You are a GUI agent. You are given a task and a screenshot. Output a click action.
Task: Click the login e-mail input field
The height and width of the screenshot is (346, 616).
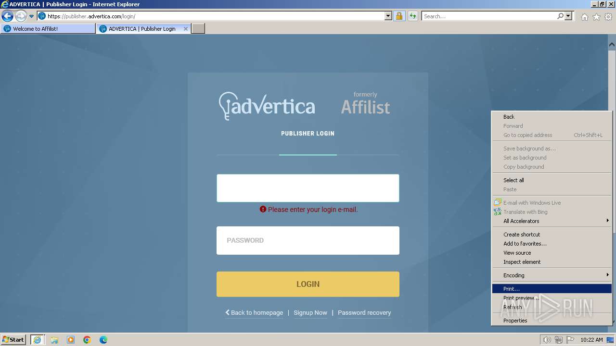(x=308, y=188)
